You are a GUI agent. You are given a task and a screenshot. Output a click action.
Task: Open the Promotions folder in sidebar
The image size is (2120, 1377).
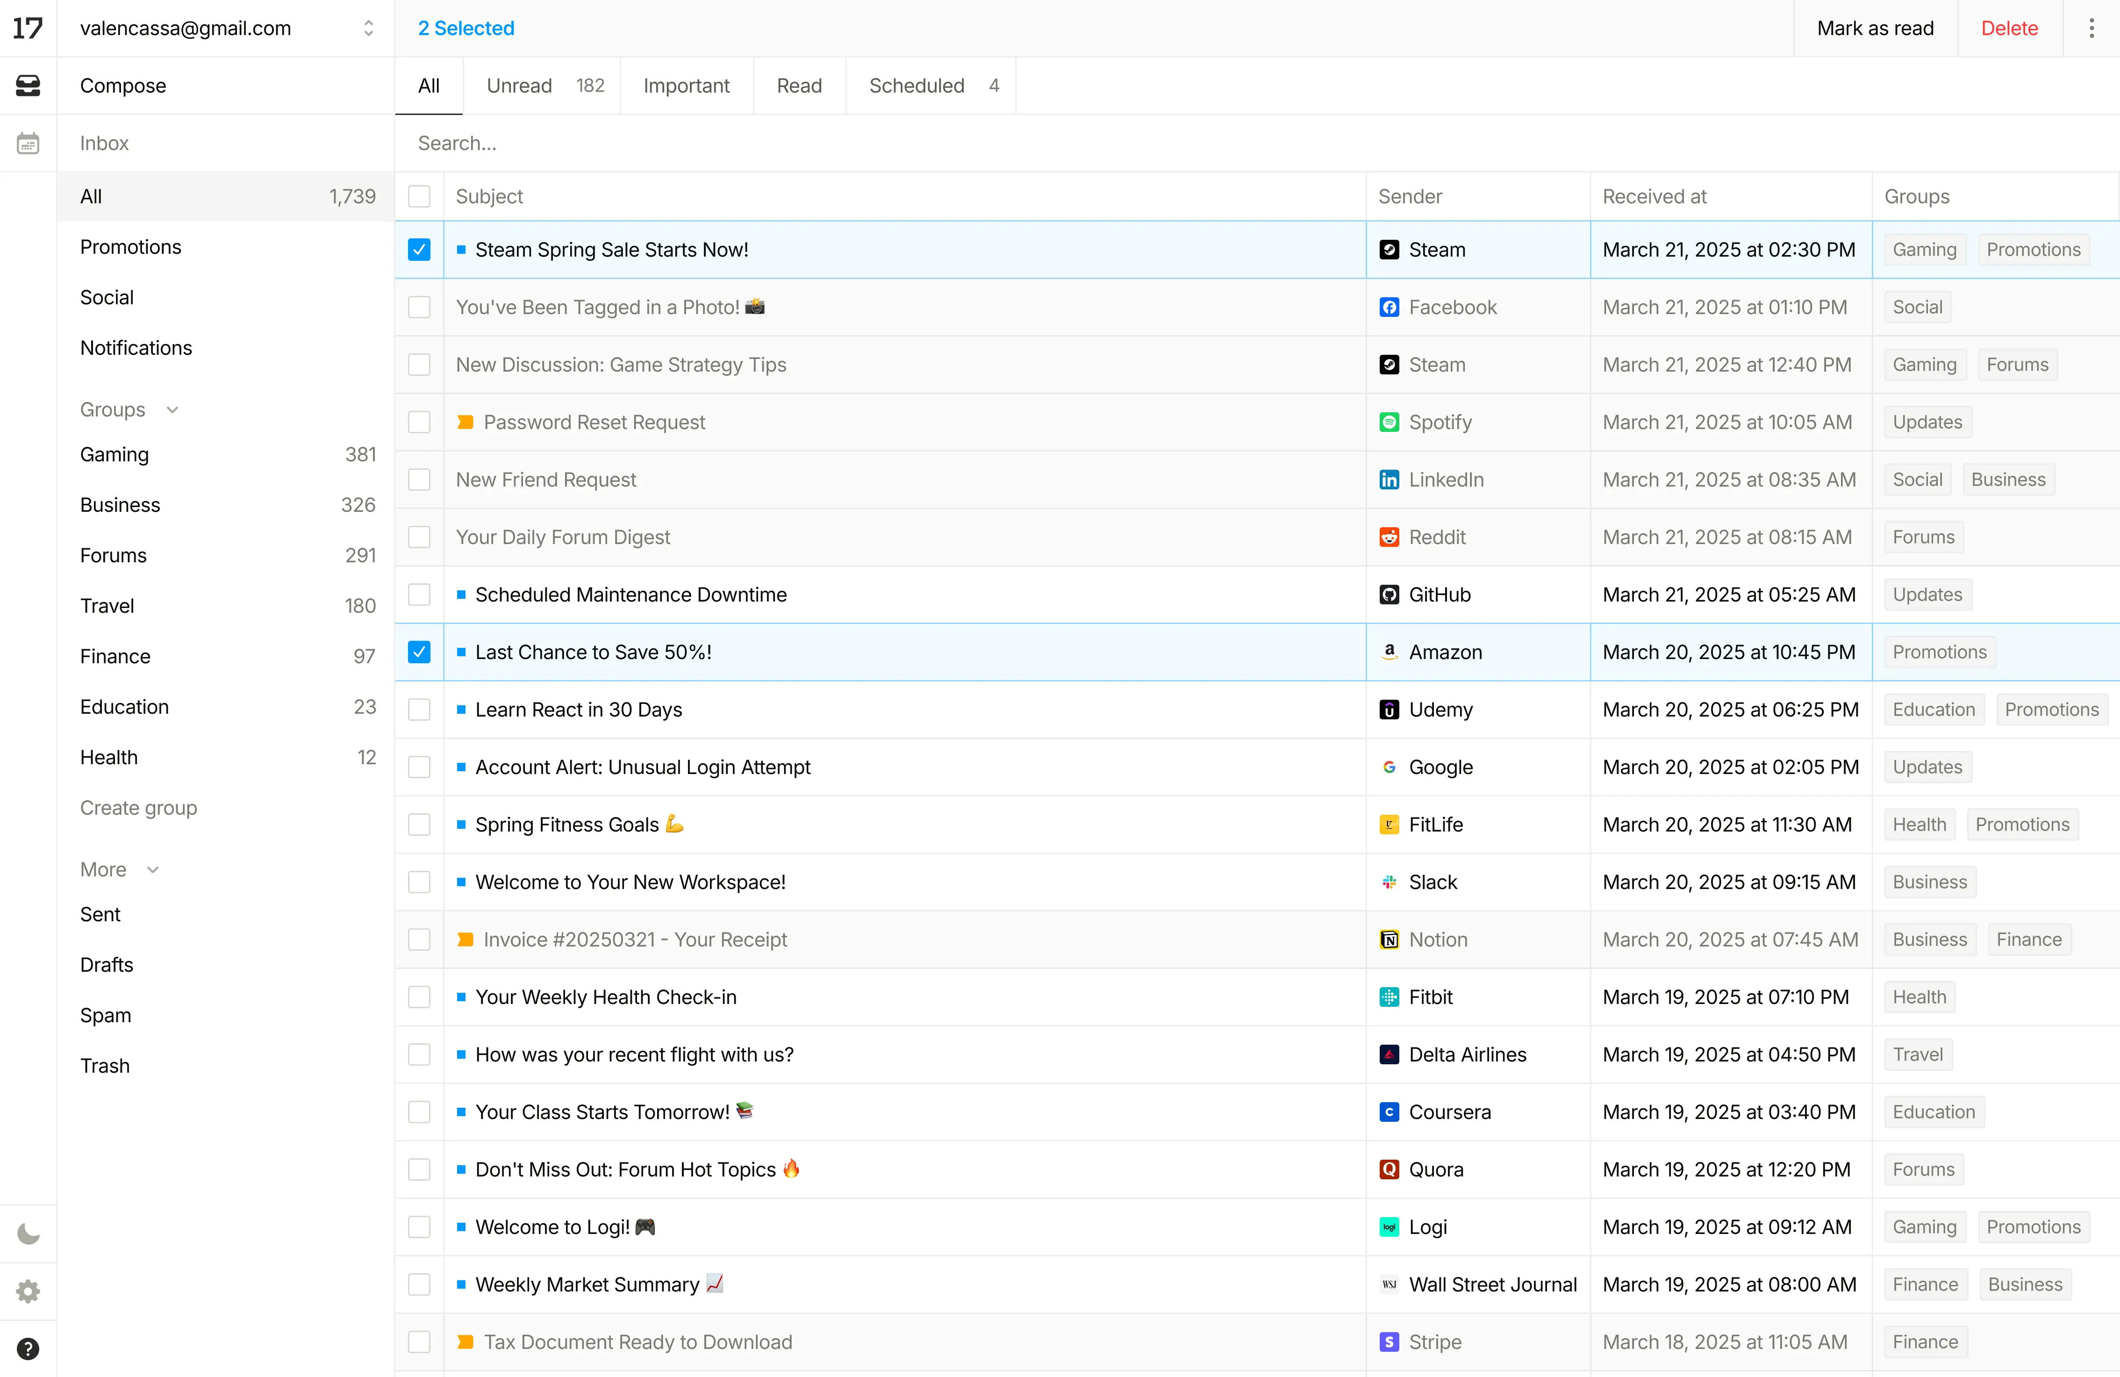(x=226, y=247)
